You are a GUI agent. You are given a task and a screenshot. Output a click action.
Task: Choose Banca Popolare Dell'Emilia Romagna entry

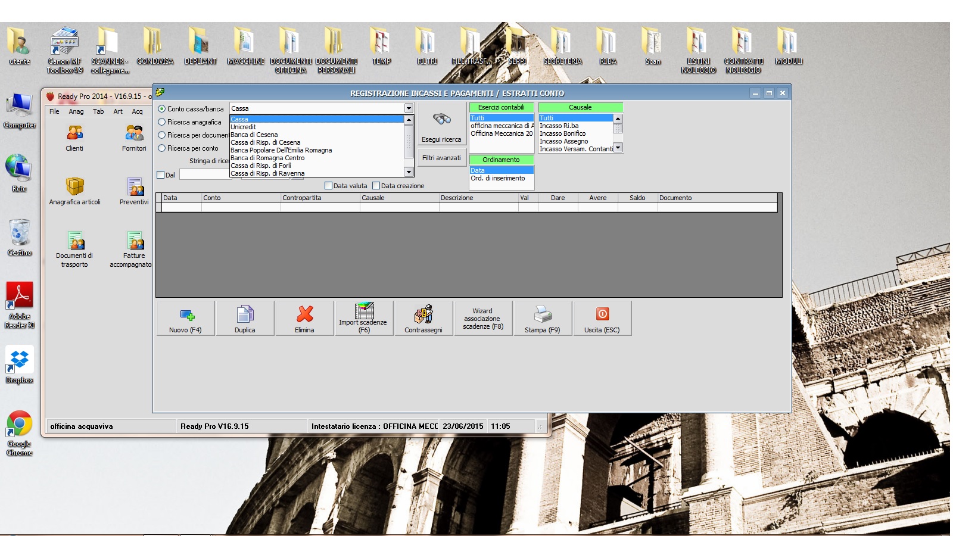tap(317, 150)
